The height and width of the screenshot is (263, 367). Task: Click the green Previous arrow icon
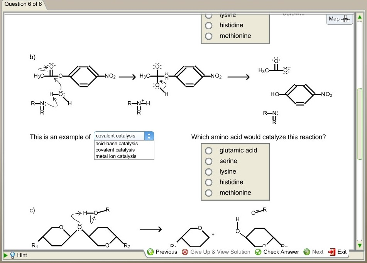click(x=150, y=252)
